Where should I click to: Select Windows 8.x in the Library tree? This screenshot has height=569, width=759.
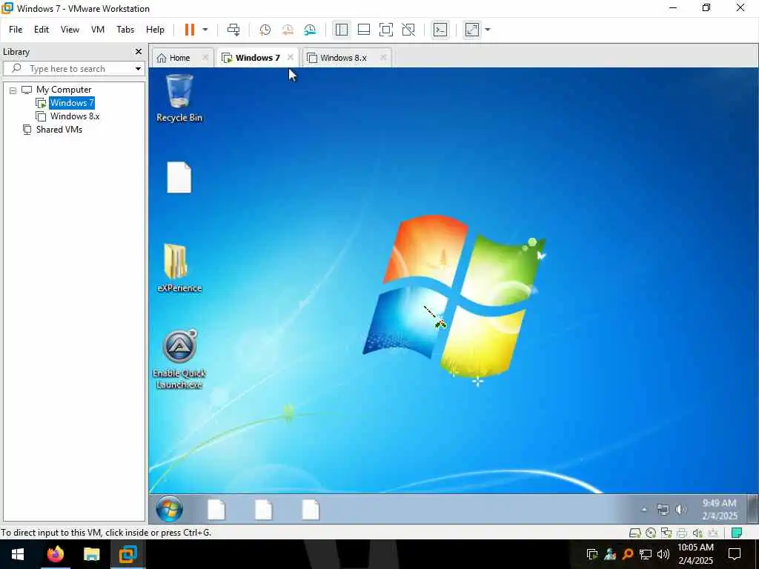click(75, 116)
